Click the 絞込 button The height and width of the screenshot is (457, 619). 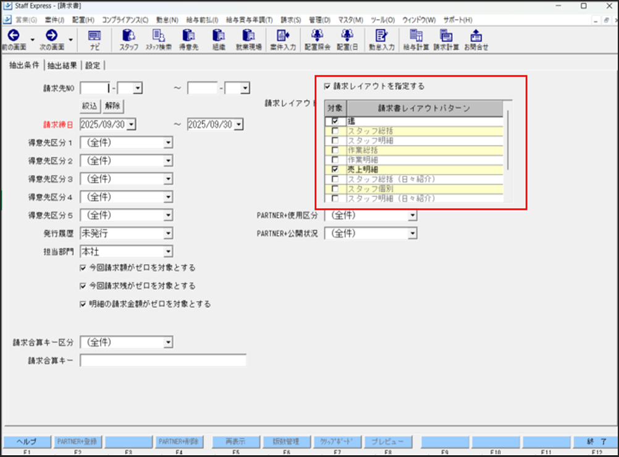90,106
